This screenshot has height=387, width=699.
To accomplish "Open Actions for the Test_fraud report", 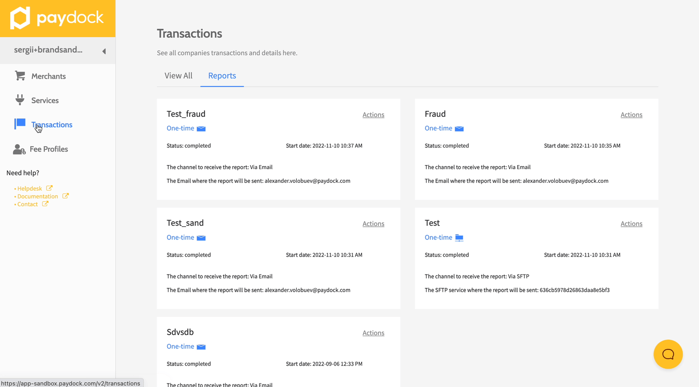I will 373,115.
